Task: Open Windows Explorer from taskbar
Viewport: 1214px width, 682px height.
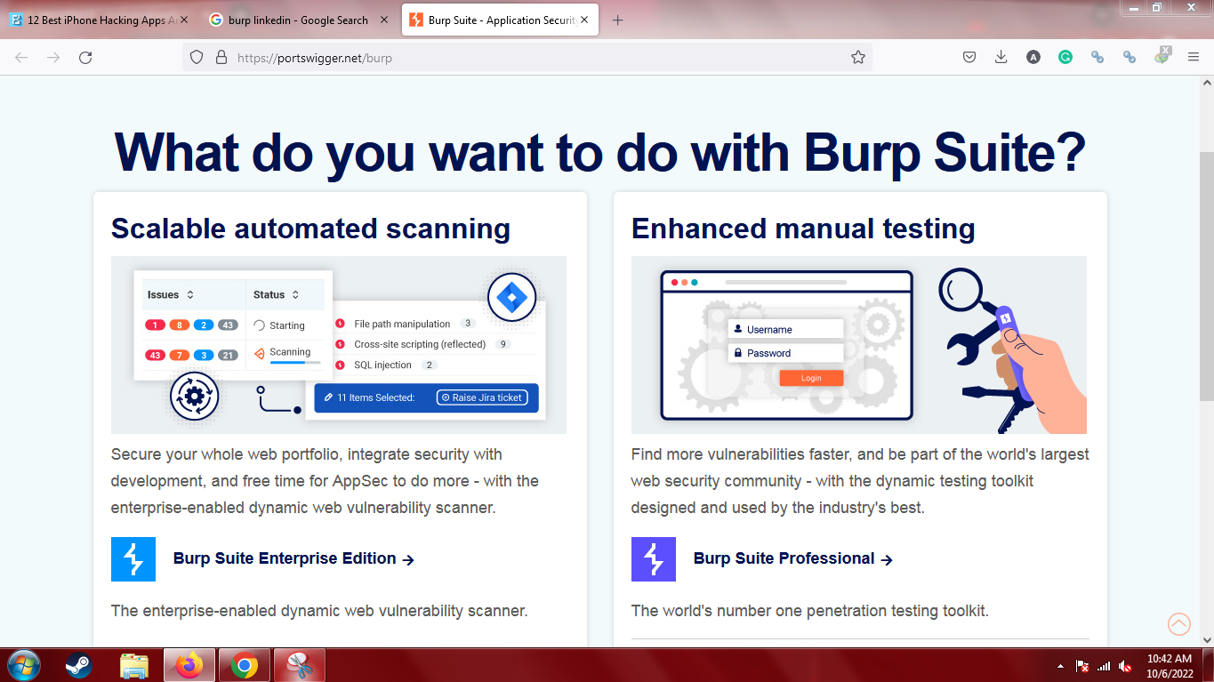Action: click(x=134, y=665)
